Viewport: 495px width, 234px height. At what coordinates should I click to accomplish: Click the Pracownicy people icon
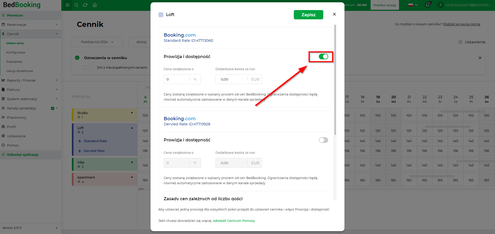(x=3, y=117)
